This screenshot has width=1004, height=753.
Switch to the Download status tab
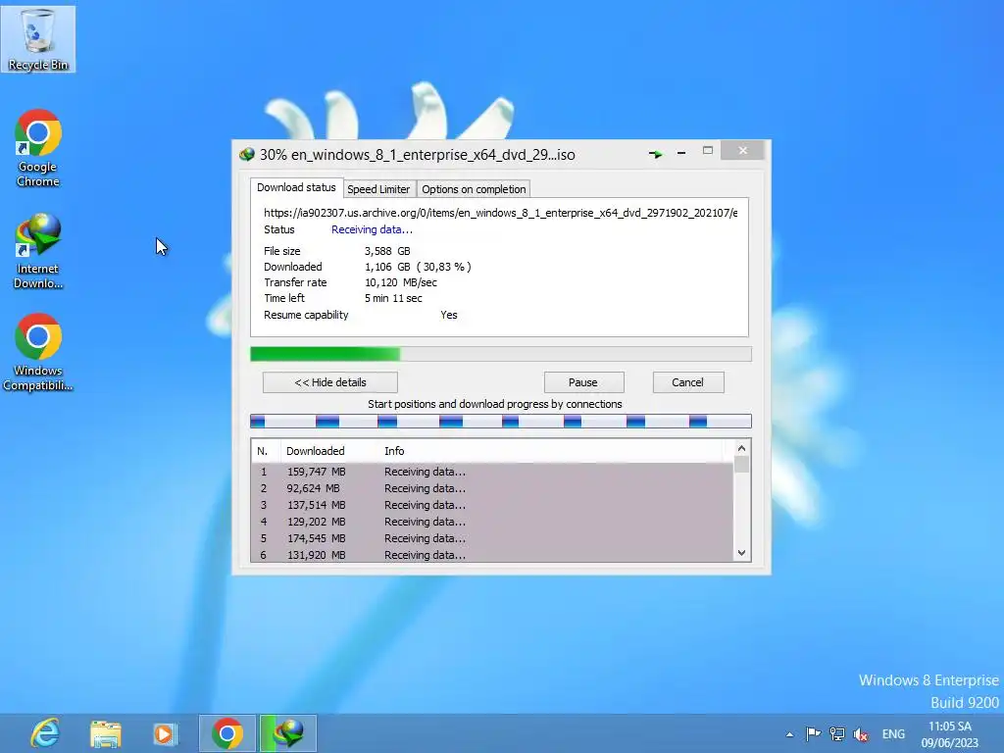pos(296,187)
